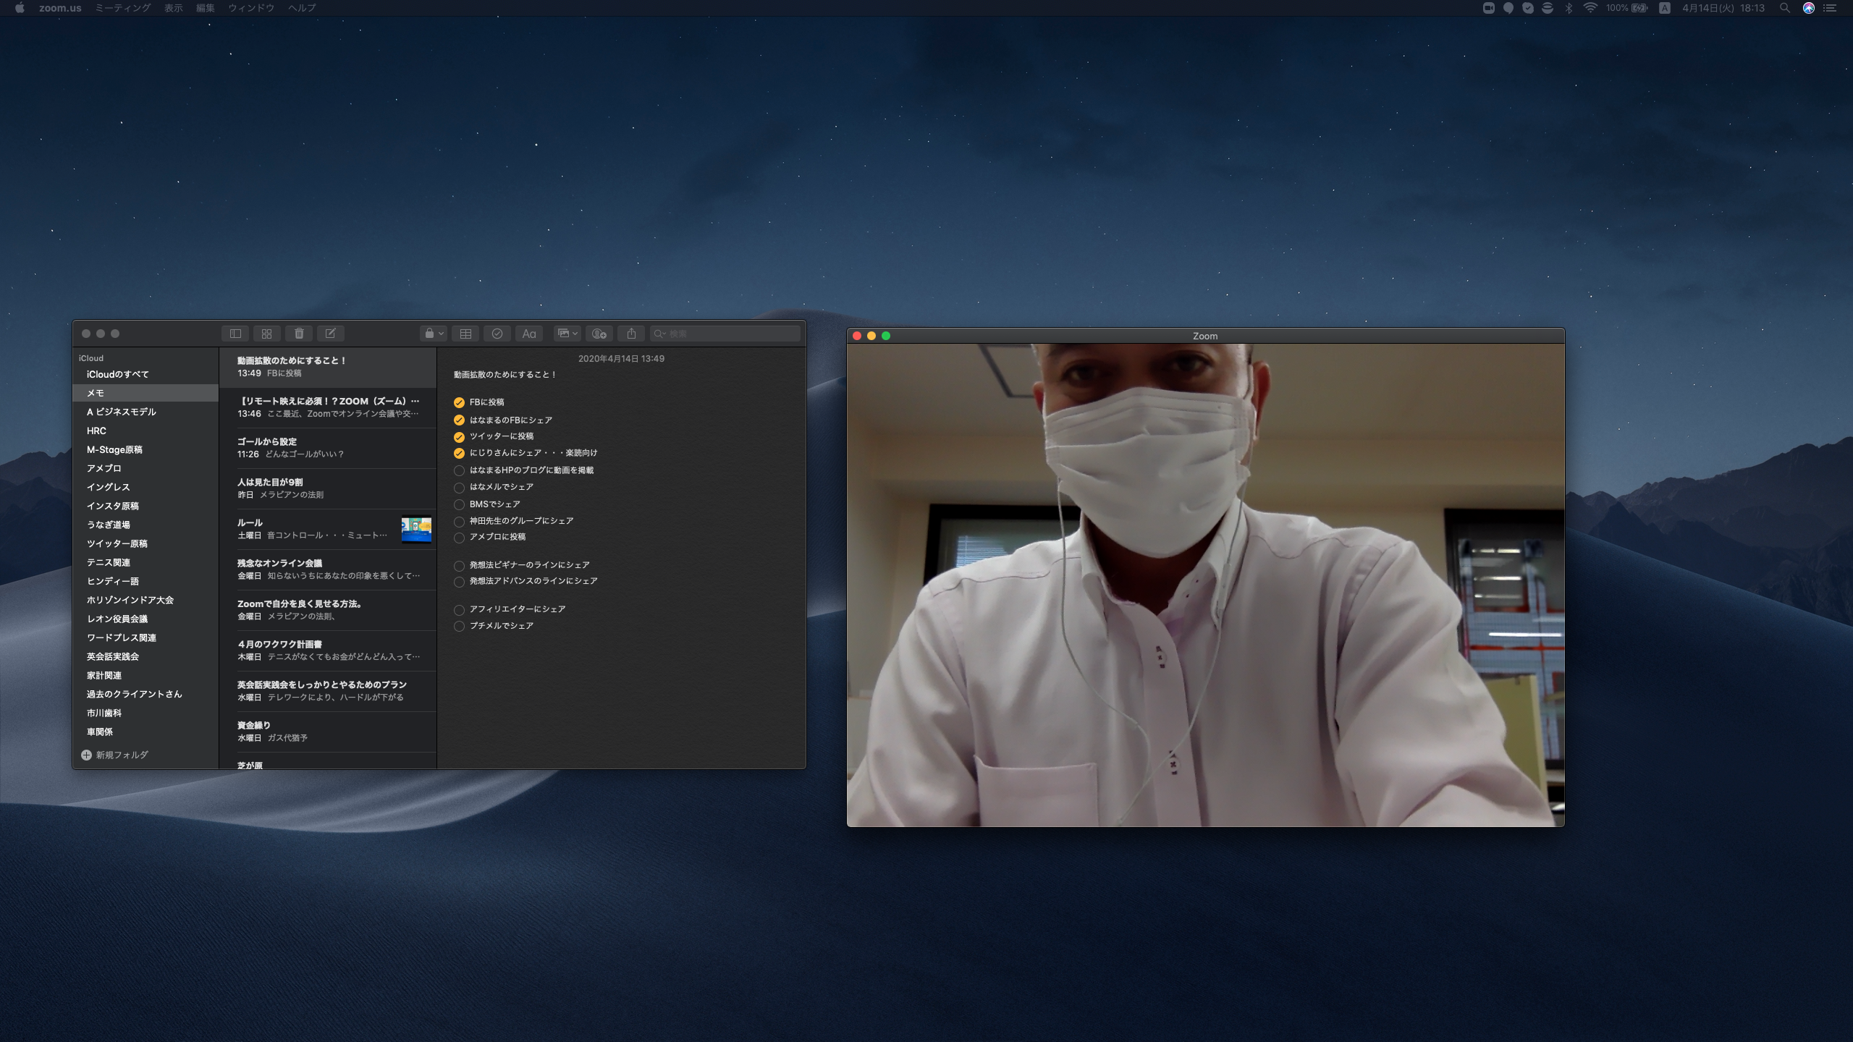The height and width of the screenshot is (1042, 1853).
Task: Open the ミーティング menu
Action: pyautogui.click(x=123, y=8)
